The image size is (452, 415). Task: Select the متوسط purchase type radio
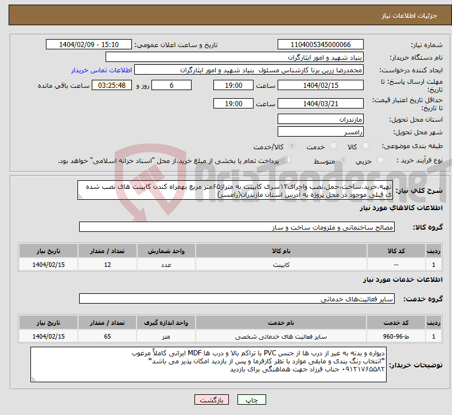click(343, 160)
